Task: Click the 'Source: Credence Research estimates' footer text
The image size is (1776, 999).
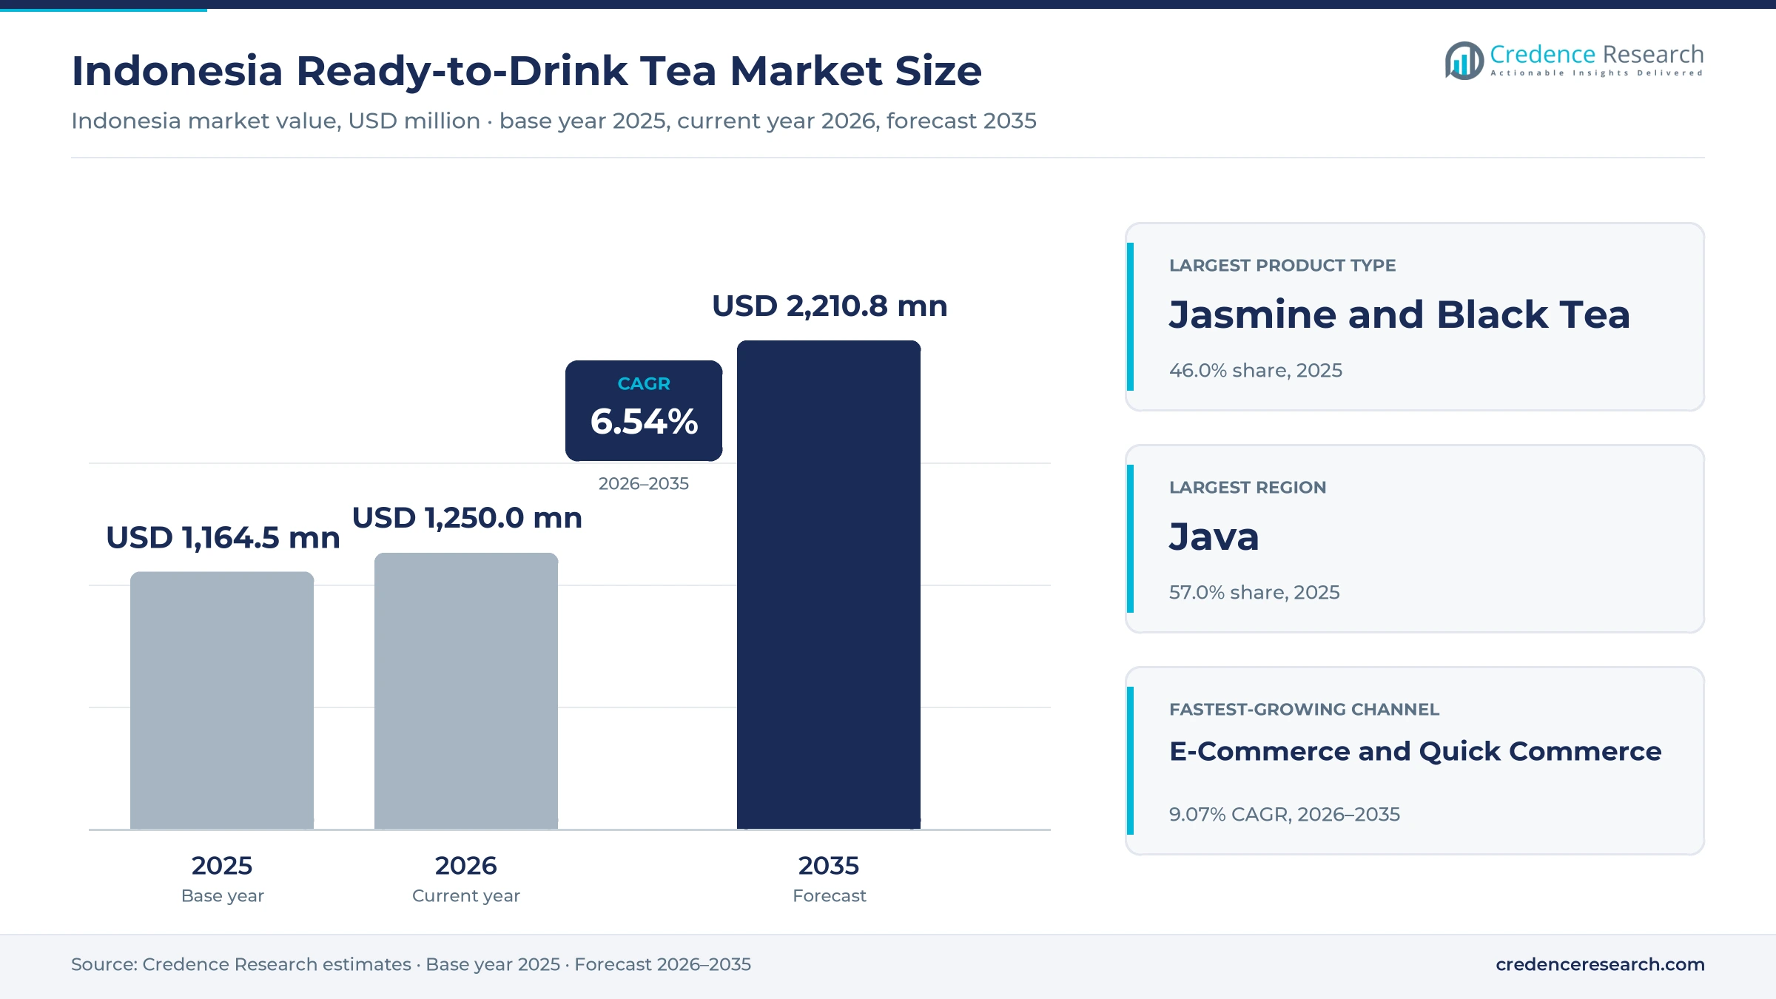Action: pos(240,964)
